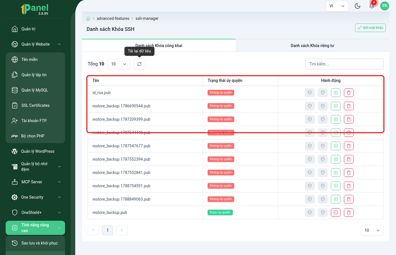
Task: Click the advanced-features breadcrumb link
Action: [113, 18]
